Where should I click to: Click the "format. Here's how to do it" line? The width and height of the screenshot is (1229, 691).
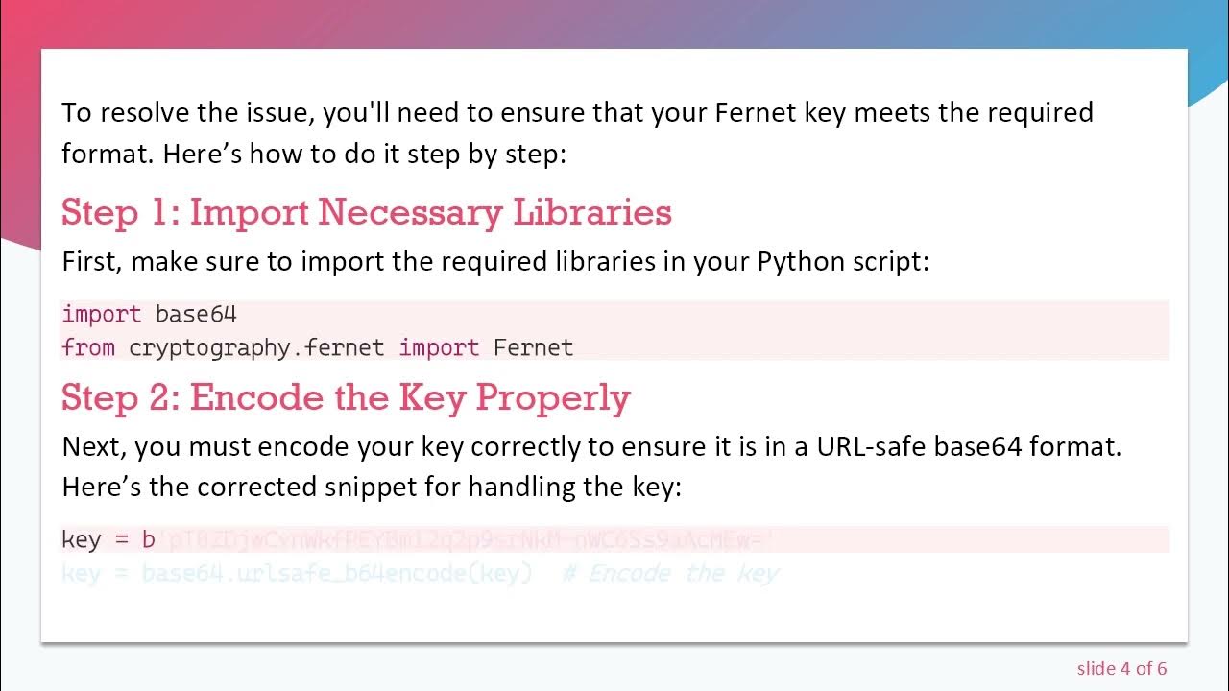pyautogui.click(x=313, y=154)
